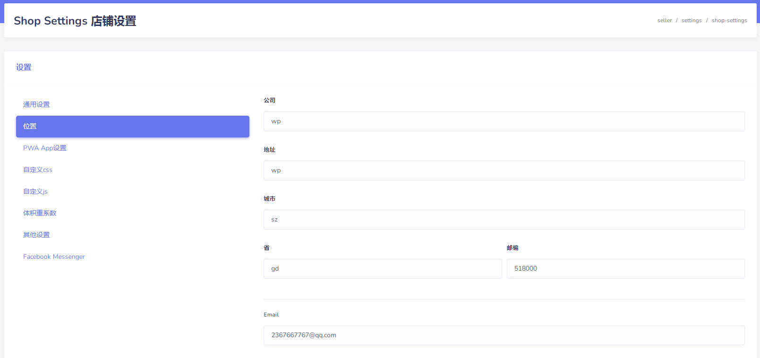The height and width of the screenshot is (358, 760).
Task: Open the 体积重系数 settings tab
Action: point(40,213)
